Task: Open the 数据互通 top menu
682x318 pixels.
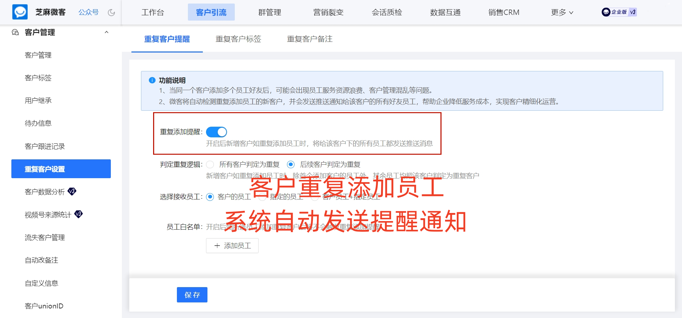Action: coord(445,12)
